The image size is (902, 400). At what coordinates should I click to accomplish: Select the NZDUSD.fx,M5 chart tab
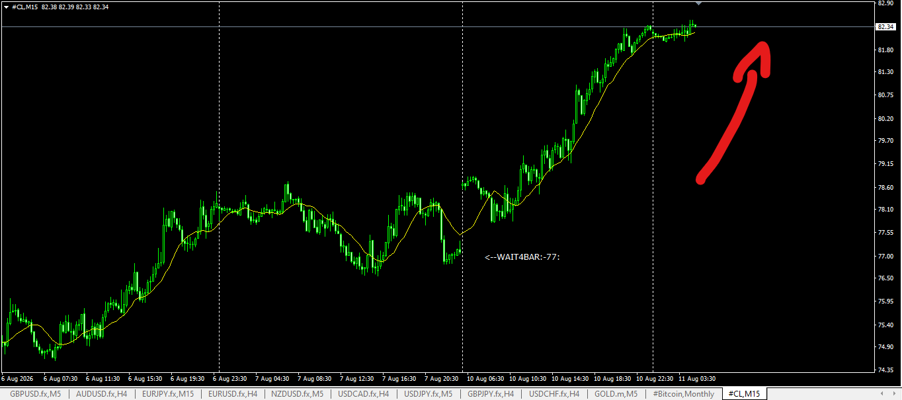(297, 394)
